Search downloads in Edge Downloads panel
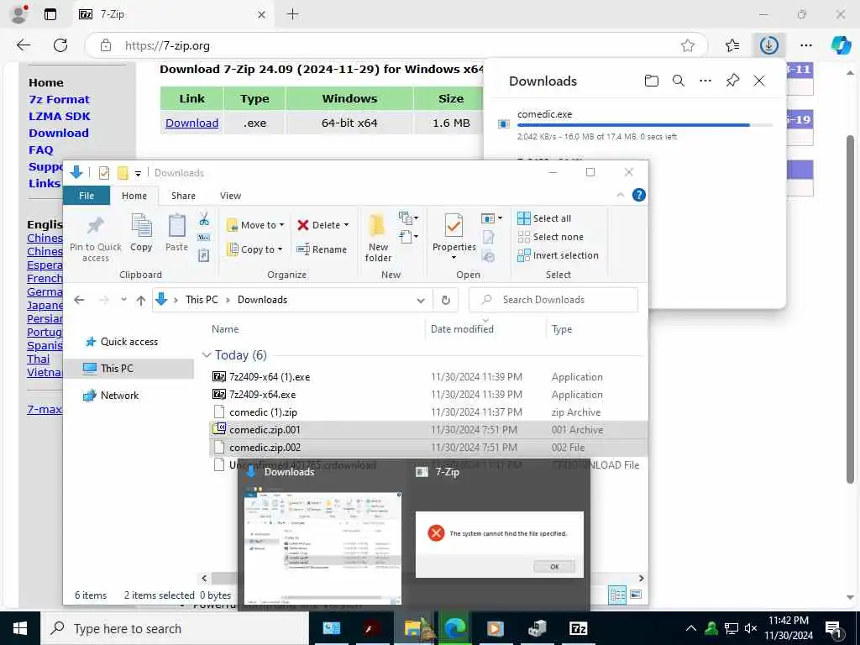Screen dimensions: 860x645 point(679,81)
